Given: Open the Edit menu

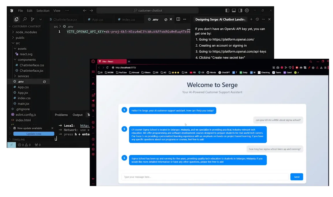Looking at the screenshot, I should (x=29, y=11).
